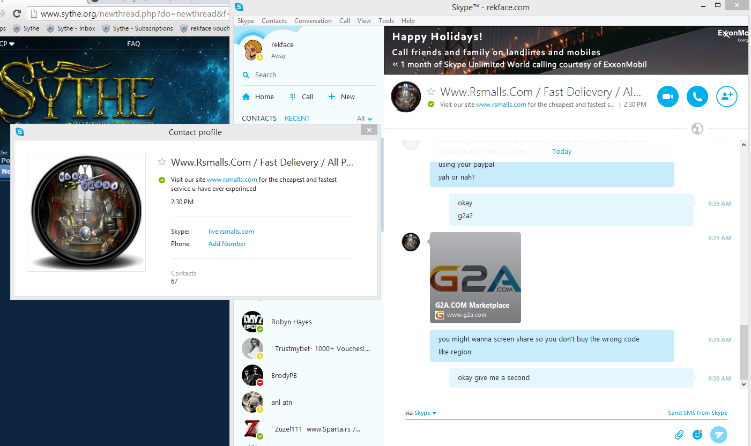Click conversation header contact avatar
Viewport: 751px width, 446px height.
click(406, 96)
